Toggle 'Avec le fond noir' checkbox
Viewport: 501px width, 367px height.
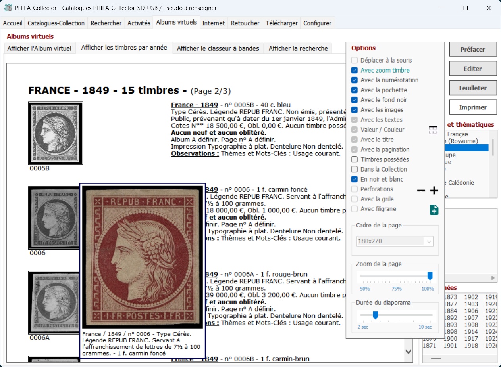355,100
